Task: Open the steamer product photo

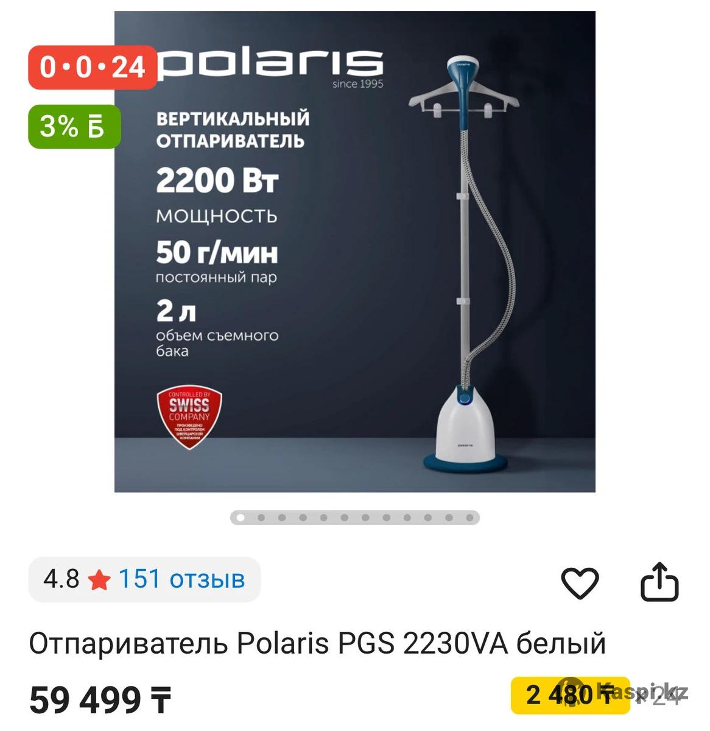Action: pyautogui.click(x=355, y=252)
